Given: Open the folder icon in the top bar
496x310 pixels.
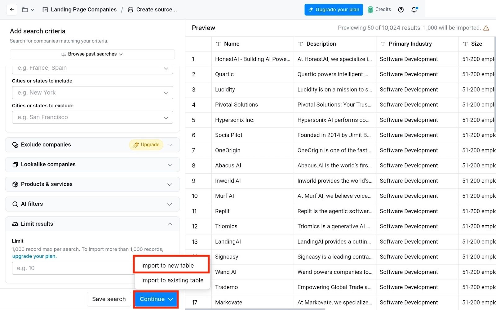Looking at the screenshot, I should pyautogui.click(x=25, y=10).
